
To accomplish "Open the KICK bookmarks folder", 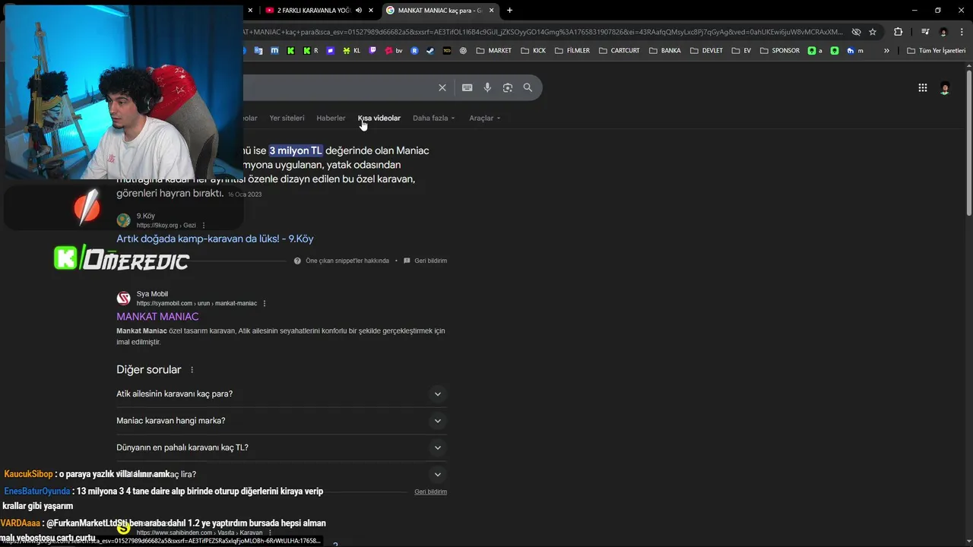I will [534, 51].
